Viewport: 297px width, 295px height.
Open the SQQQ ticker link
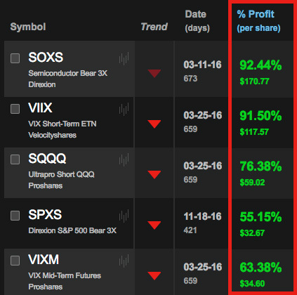pos(47,159)
